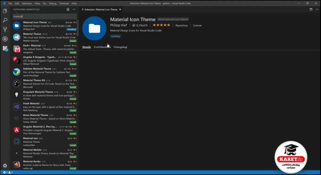Split the editor to the right
Screen dimensions: 321x175
coord(311,9)
